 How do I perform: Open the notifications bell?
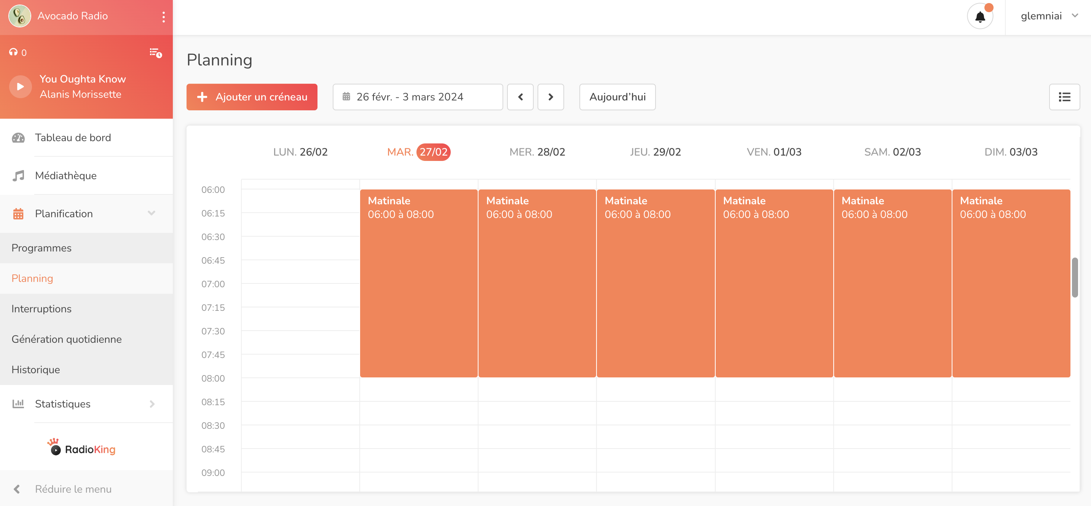point(979,16)
